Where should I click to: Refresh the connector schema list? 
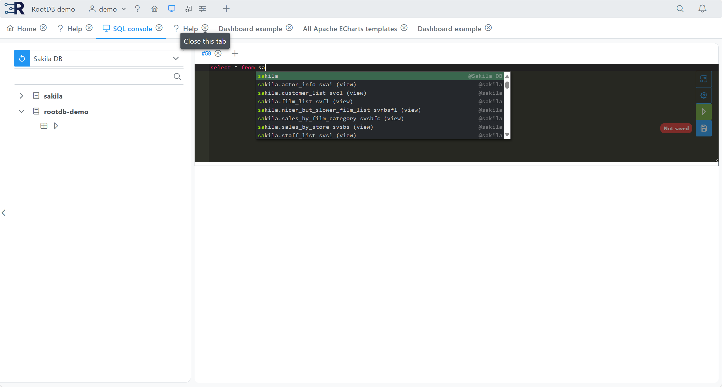[22, 58]
